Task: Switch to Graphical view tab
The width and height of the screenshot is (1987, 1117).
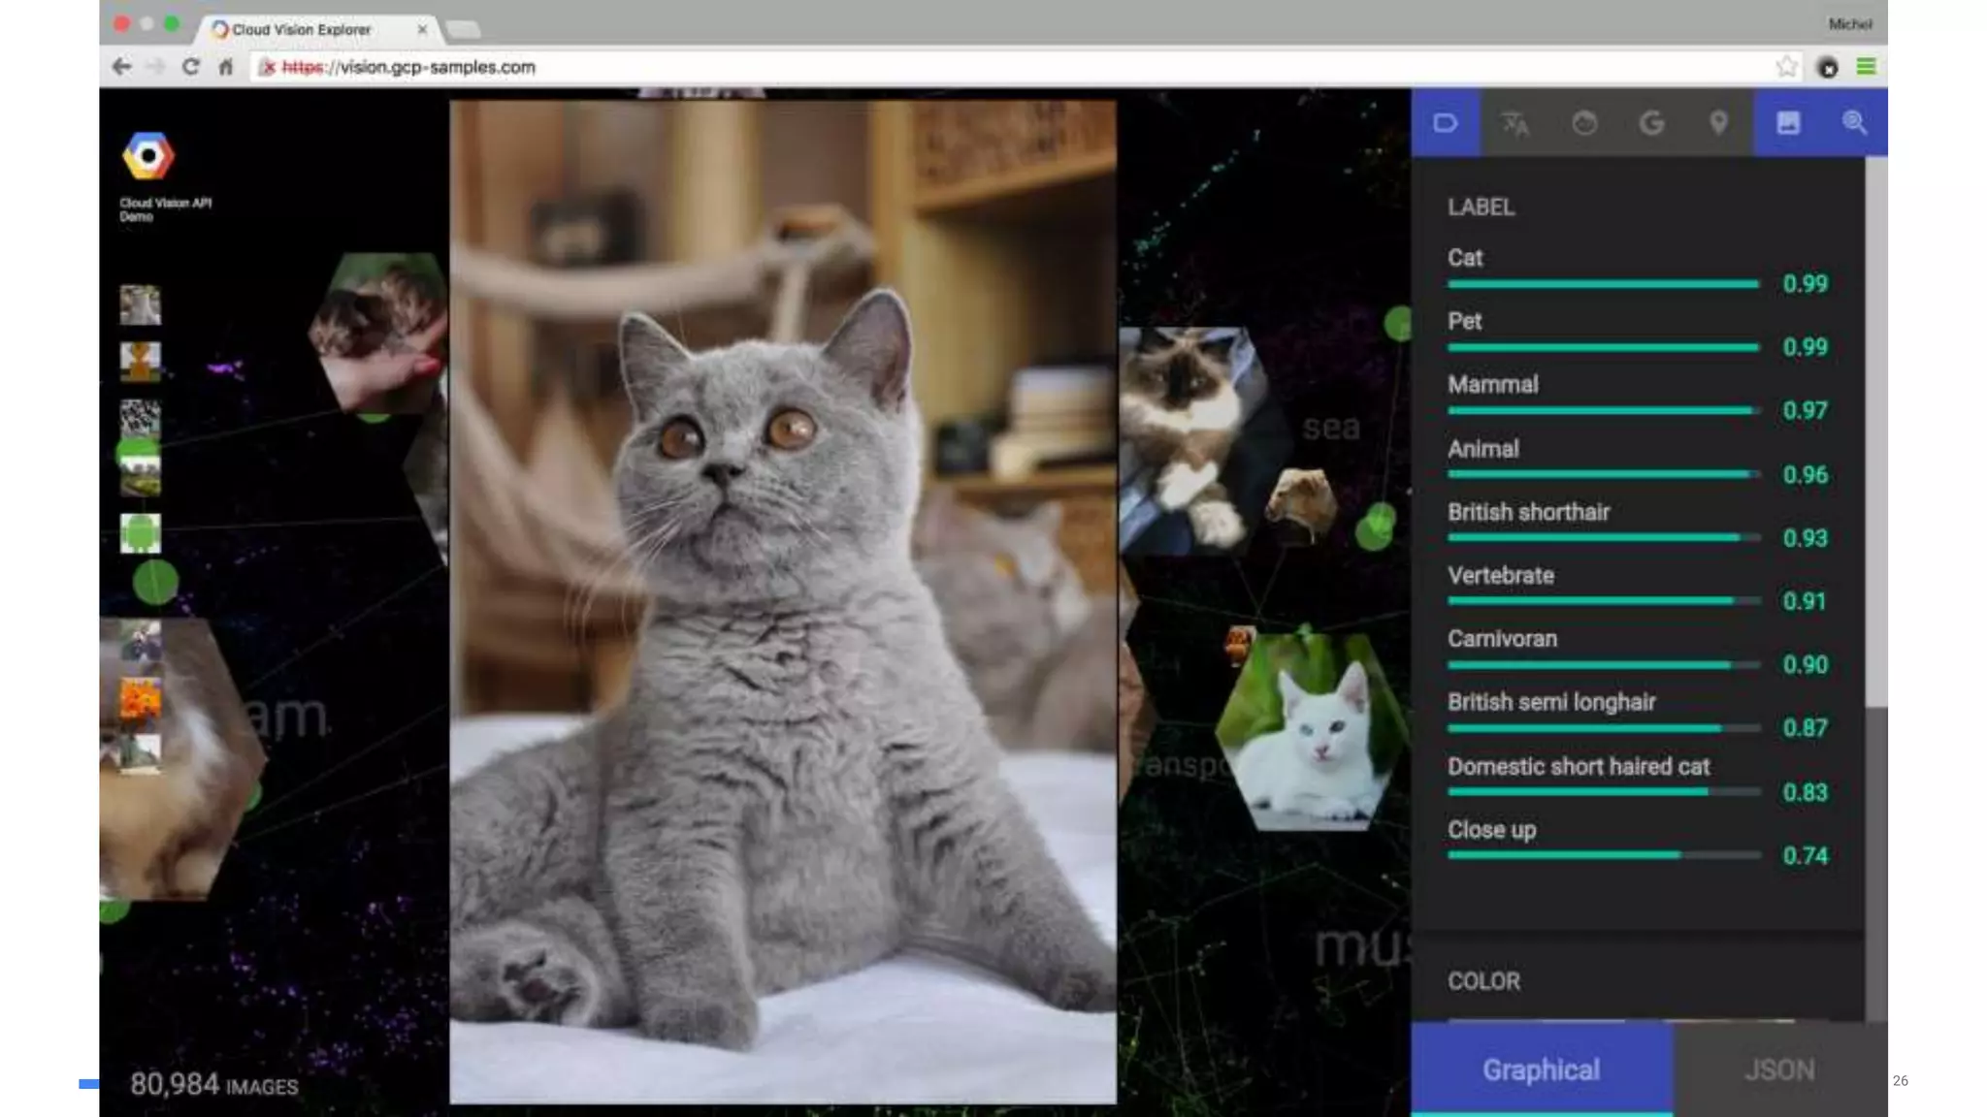Action: (1541, 1069)
